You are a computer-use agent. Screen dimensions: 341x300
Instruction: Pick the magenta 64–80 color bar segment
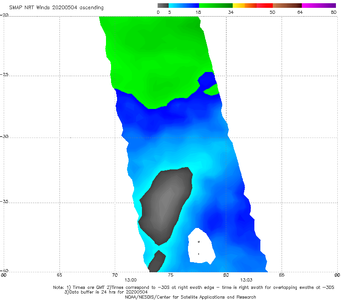[319, 6]
